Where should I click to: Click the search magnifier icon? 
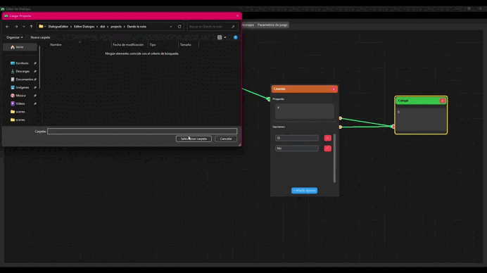pos(233,27)
